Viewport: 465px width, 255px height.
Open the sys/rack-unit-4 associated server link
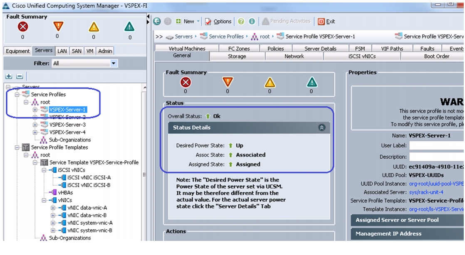[426, 192]
